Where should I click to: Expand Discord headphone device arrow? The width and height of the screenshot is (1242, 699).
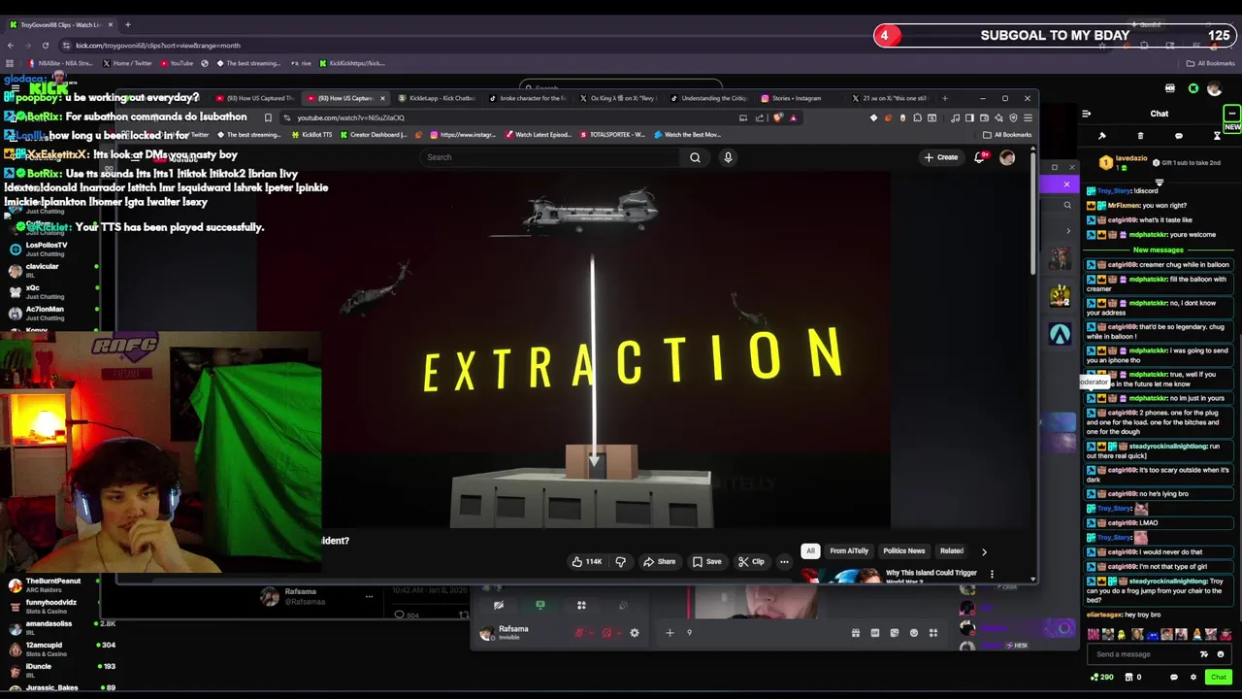click(x=619, y=633)
